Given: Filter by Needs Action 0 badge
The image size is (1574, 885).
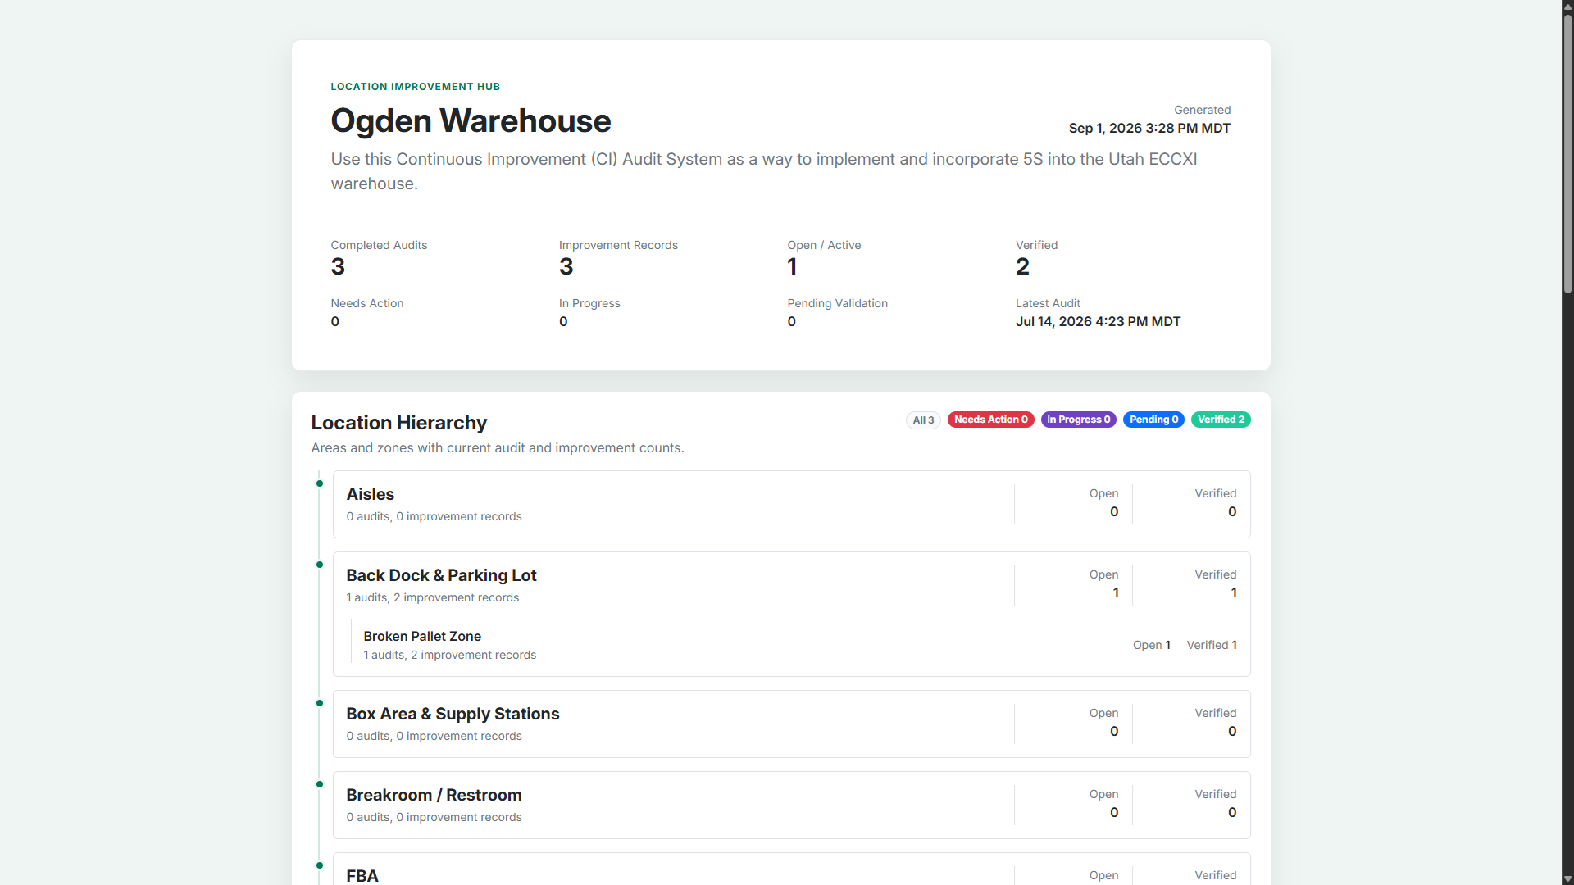Looking at the screenshot, I should (990, 420).
